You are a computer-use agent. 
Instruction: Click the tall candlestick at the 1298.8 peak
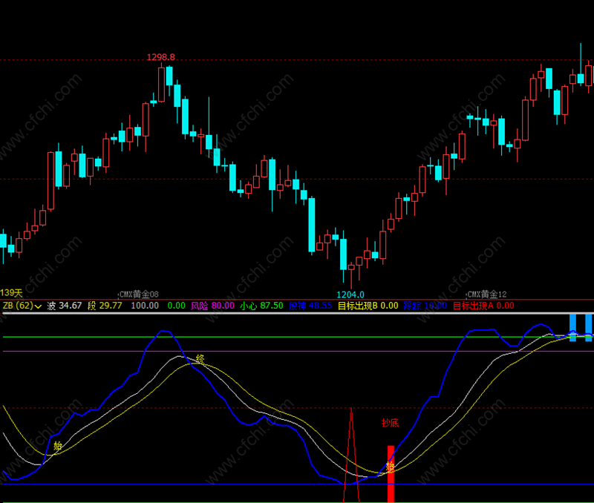pyautogui.click(x=161, y=84)
